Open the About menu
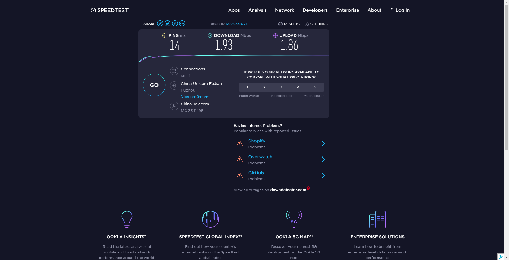509x260 pixels. 375,10
